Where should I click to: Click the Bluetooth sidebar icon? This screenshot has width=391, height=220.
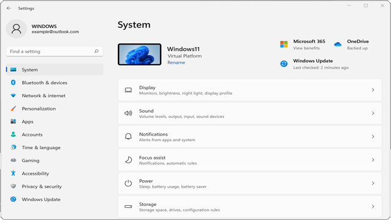(x=13, y=82)
